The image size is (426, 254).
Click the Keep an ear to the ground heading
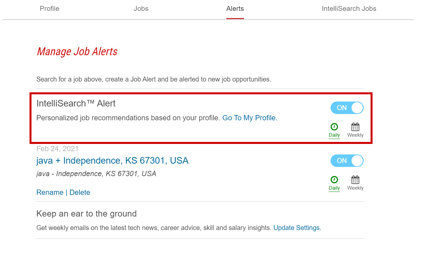(87, 214)
